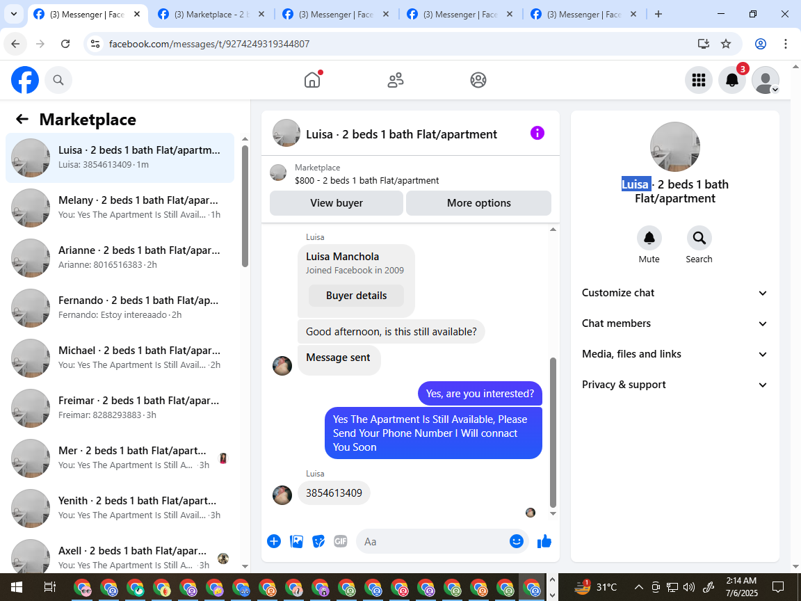Image resolution: width=801 pixels, height=601 pixels.
Task: Open taskbar clock showing 2:14 AM
Action: [741, 586]
